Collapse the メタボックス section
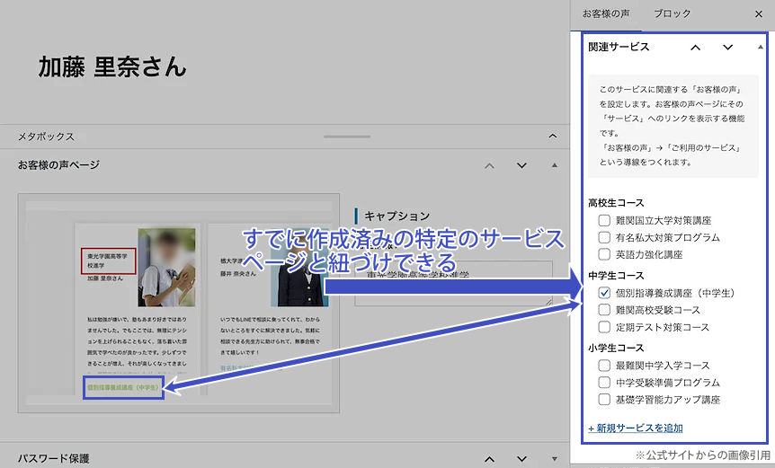The image size is (775, 468). pos(554,137)
